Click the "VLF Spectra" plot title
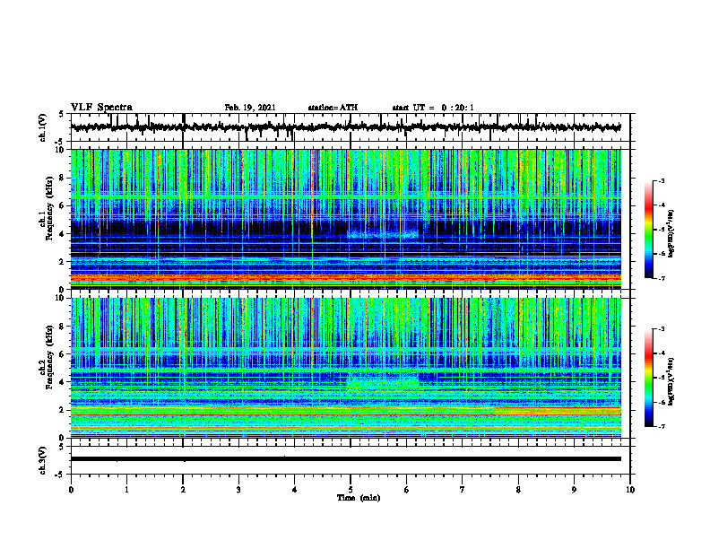This screenshot has width=710, height=549. coord(101,107)
